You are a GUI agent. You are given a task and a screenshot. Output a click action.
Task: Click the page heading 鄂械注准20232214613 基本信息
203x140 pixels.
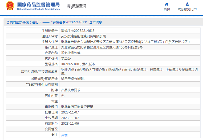click(x=77, y=22)
